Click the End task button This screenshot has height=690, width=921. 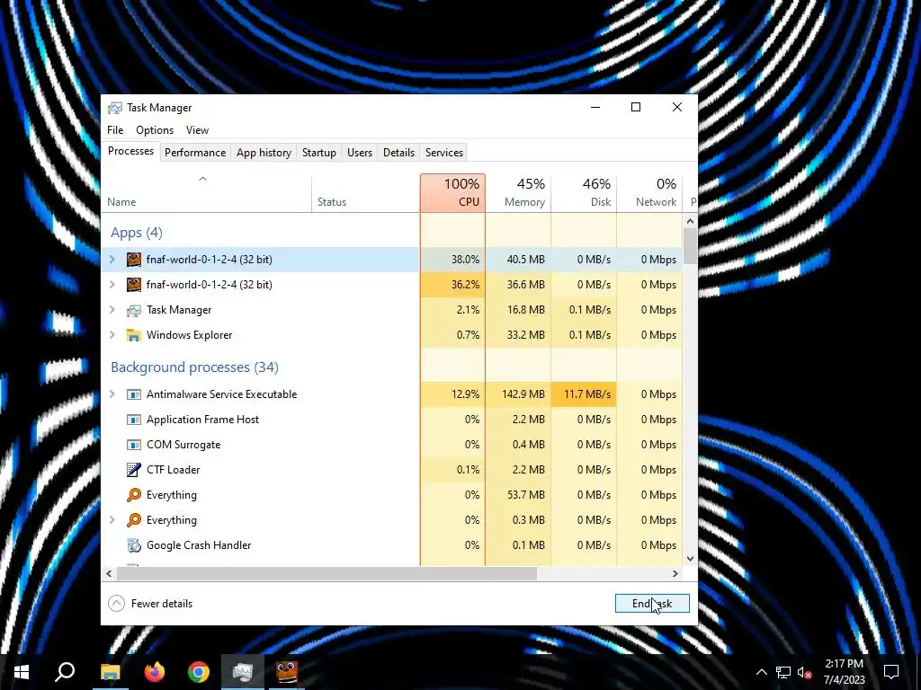pos(652,603)
